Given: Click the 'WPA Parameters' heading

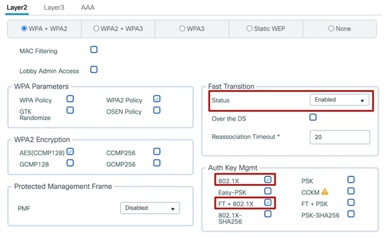Looking at the screenshot, I should pyautogui.click(x=42, y=86).
